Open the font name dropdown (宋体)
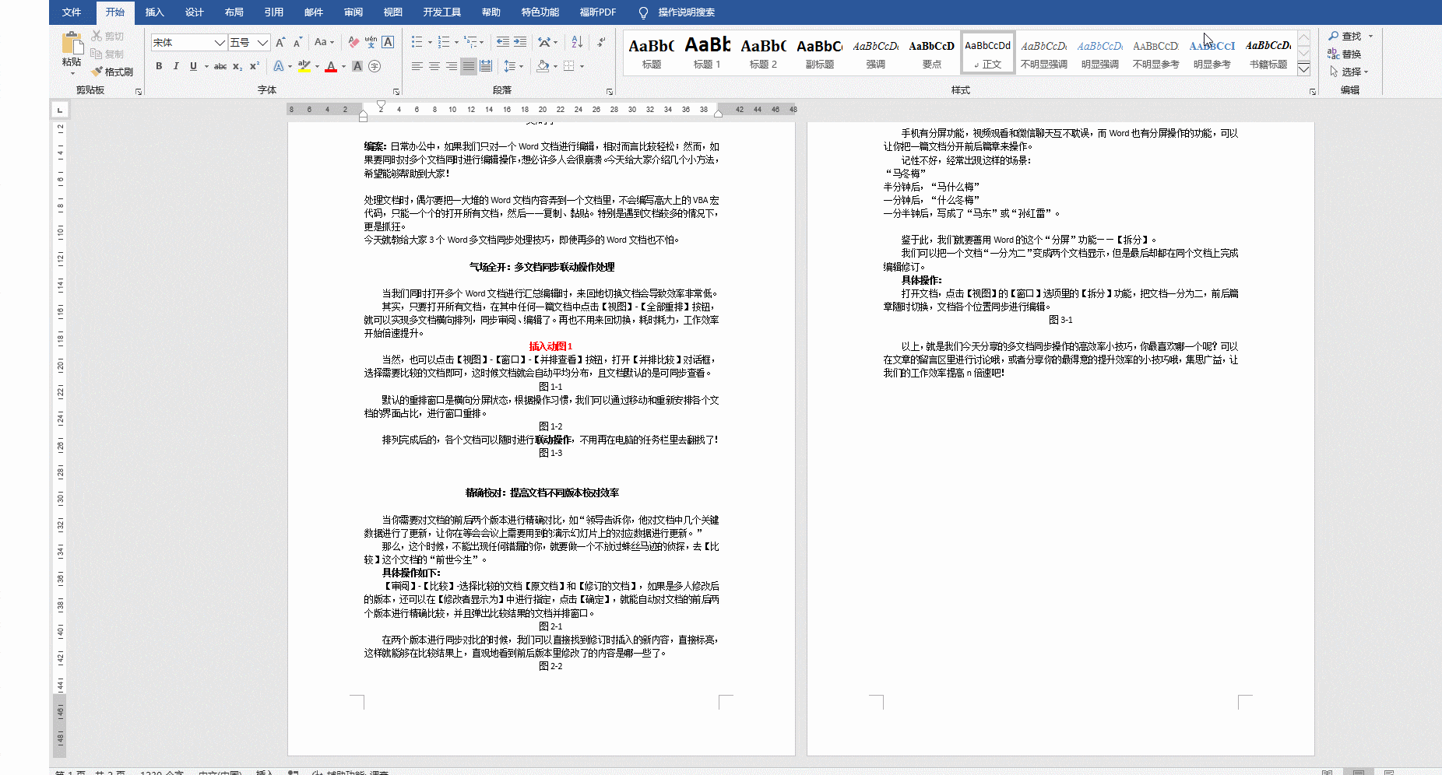This screenshot has height=775, width=1442. point(220,43)
